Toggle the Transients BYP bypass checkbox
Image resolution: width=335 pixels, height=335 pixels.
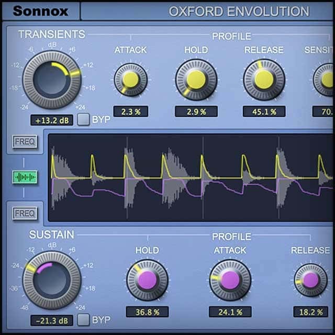(x=84, y=119)
